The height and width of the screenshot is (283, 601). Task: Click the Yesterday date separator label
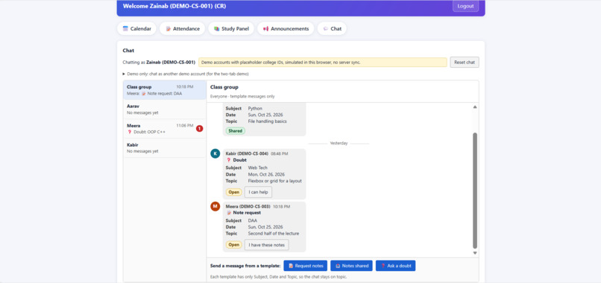pos(339,143)
